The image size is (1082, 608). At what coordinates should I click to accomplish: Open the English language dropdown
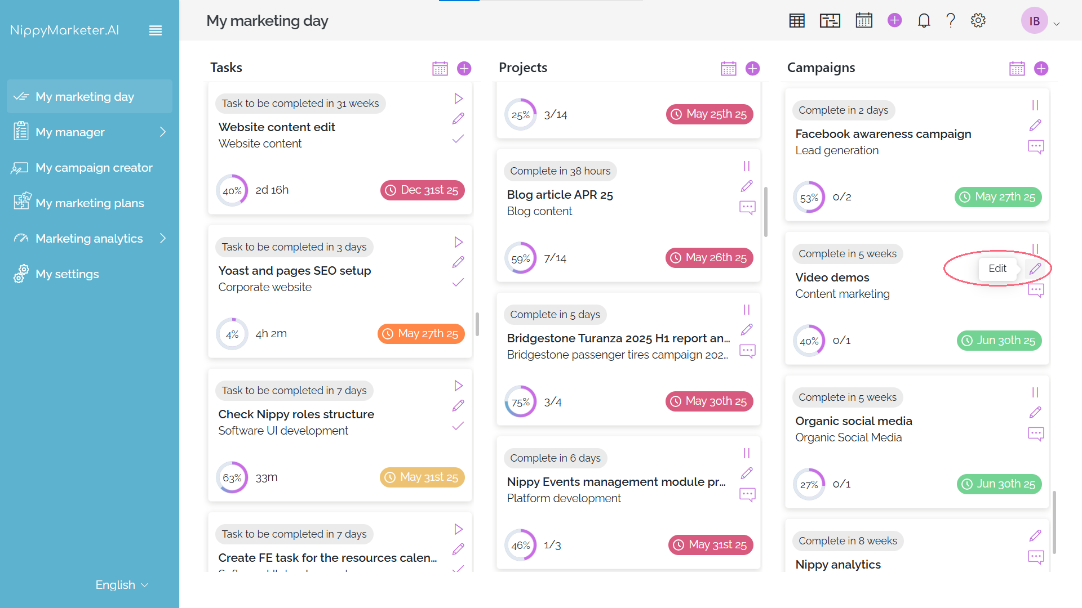122,585
